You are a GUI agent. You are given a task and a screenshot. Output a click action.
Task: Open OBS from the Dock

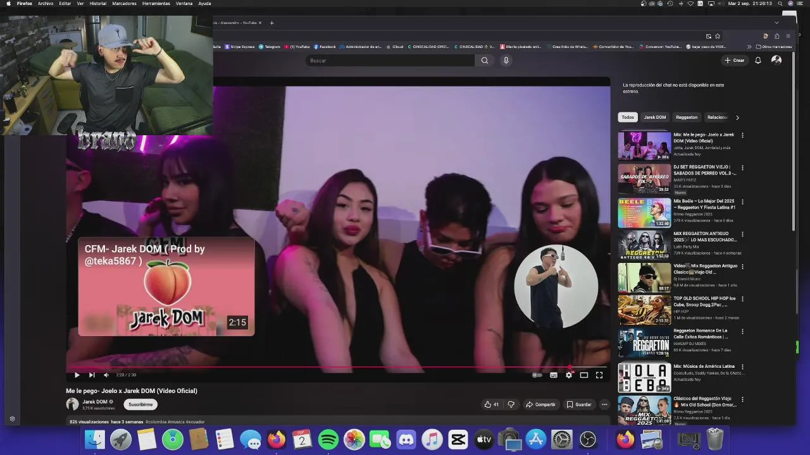(x=588, y=439)
